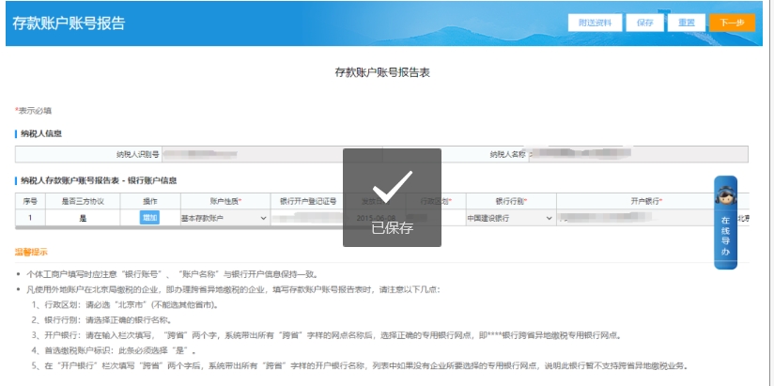Click the 开户银行 column header

tap(646, 201)
